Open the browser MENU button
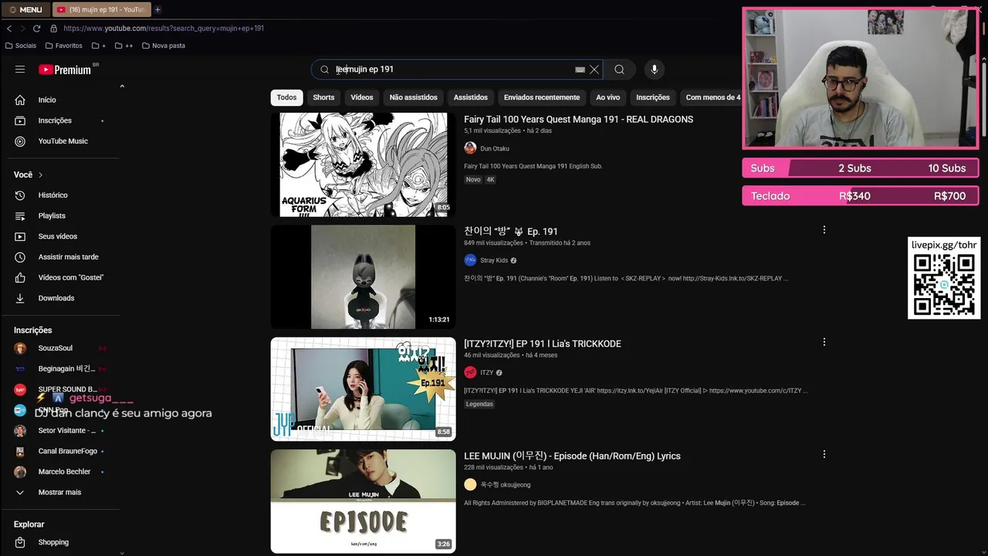Screen dimensions: 988x556 [25, 9]
